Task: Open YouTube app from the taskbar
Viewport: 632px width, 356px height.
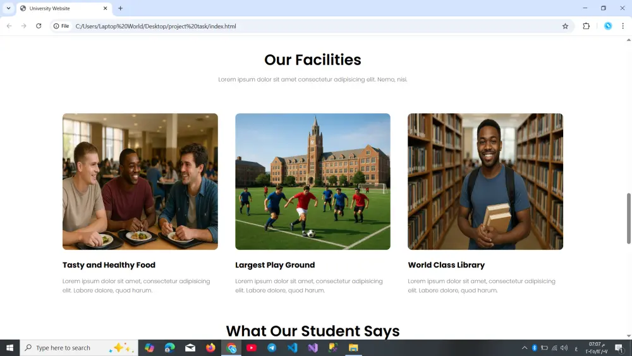Action: (252, 348)
